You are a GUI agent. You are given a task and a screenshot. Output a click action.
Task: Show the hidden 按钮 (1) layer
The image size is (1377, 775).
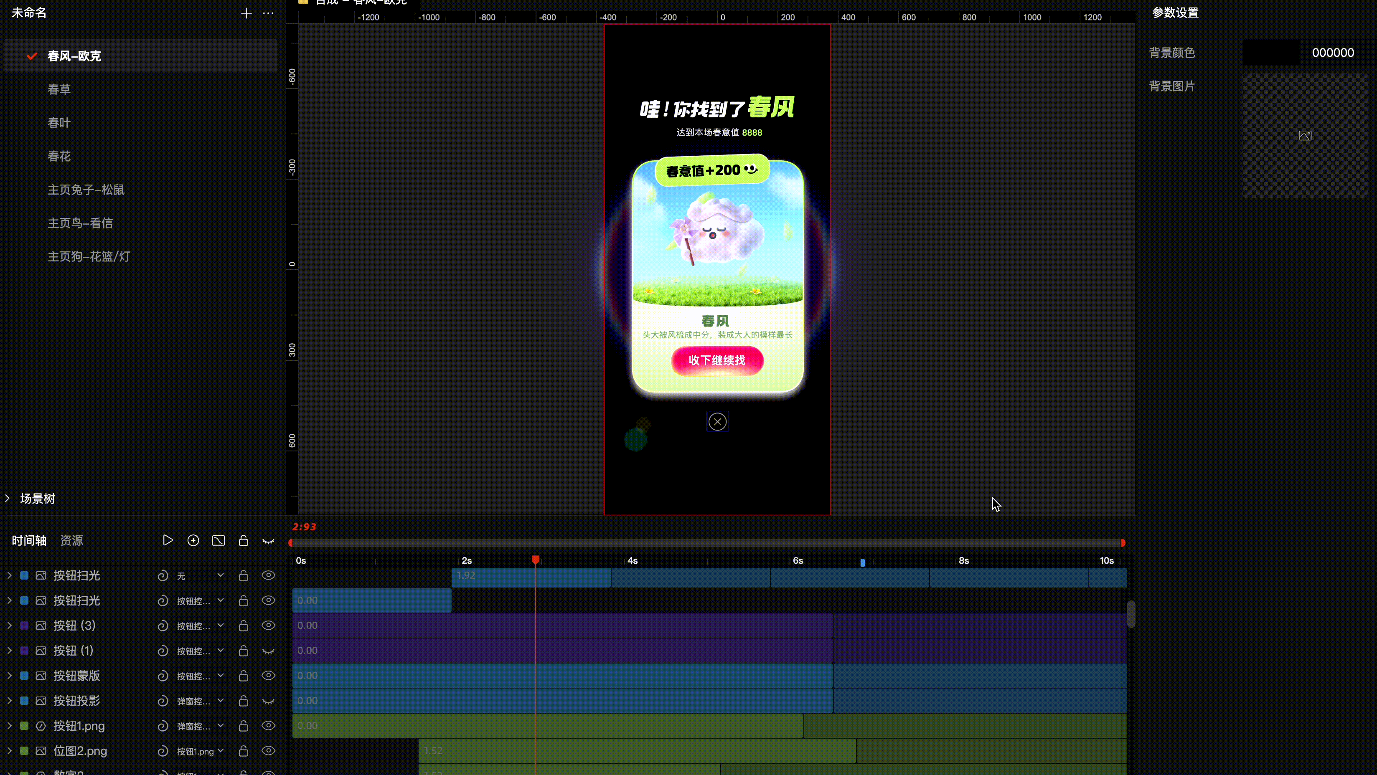coord(268,651)
